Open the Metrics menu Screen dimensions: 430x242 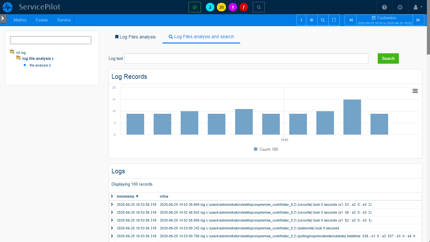[20, 20]
